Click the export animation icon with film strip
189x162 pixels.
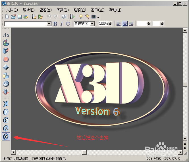(x=34, y=17)
